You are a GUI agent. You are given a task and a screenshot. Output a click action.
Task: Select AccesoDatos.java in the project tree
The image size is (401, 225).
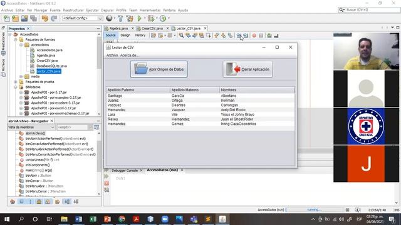click(x=49, y=50)
